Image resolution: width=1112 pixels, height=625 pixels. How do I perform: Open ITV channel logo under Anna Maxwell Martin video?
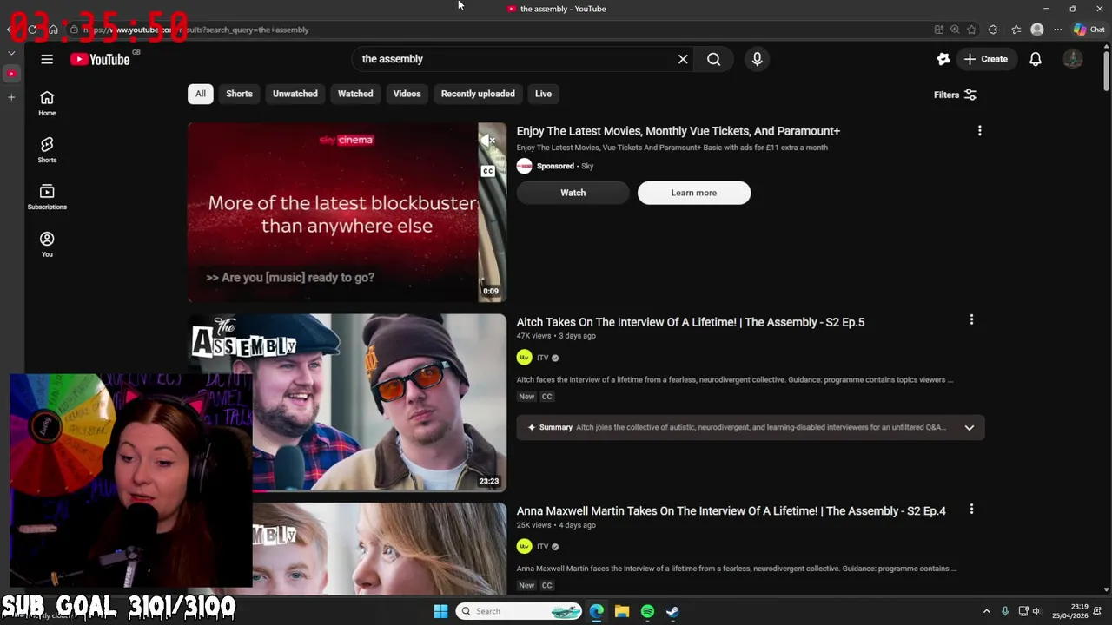click(x=524, y=546)
